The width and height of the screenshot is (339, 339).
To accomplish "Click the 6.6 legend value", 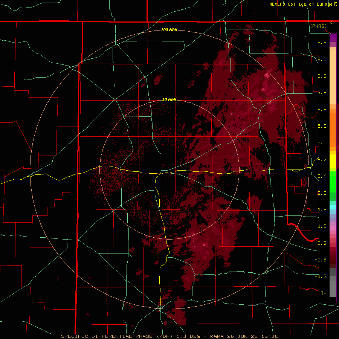I will [x=322, y=109].
